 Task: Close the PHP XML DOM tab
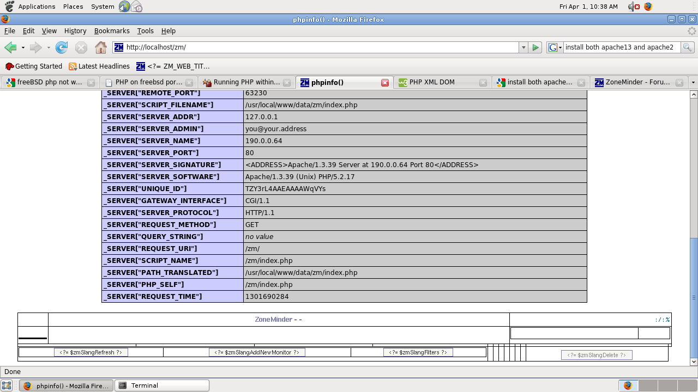point(483,83)
